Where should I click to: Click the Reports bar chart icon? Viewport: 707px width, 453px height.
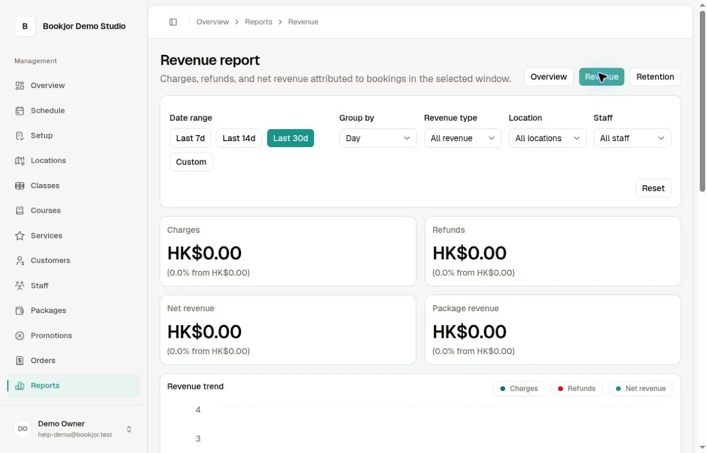click(19, 386)
